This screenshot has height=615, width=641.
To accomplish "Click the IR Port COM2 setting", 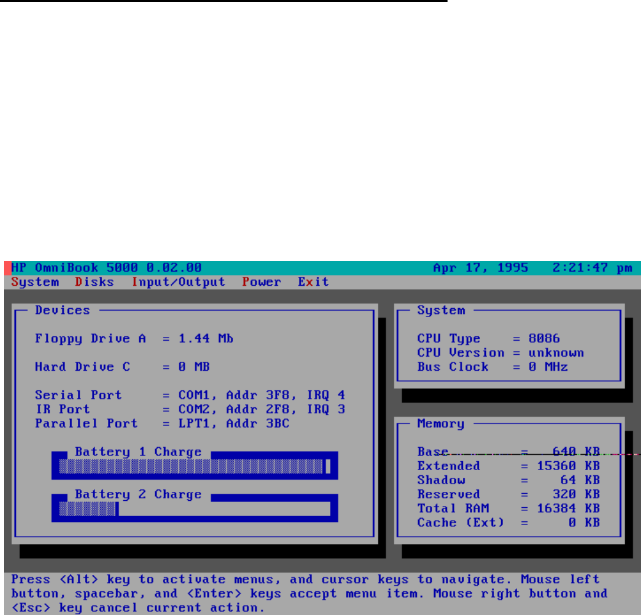I will tap(261, 410).
